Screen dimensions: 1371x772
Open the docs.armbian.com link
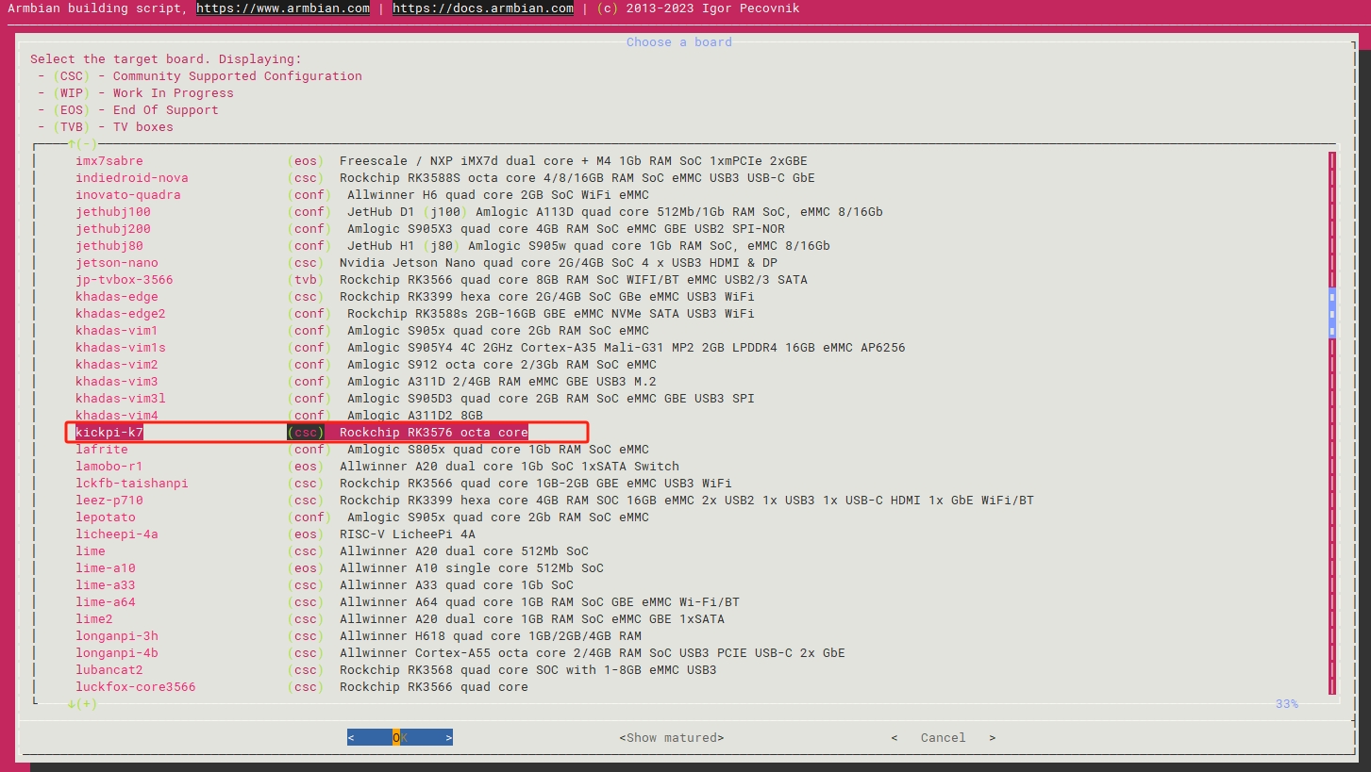(x=482, y=8)
